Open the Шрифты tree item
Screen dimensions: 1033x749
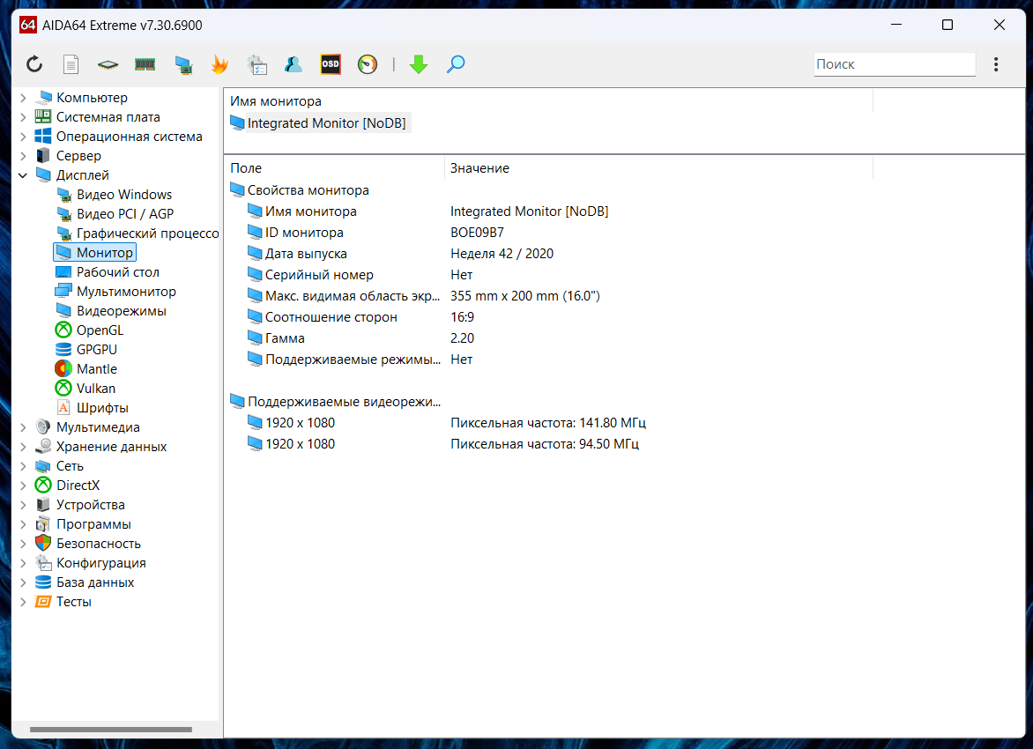102,408
